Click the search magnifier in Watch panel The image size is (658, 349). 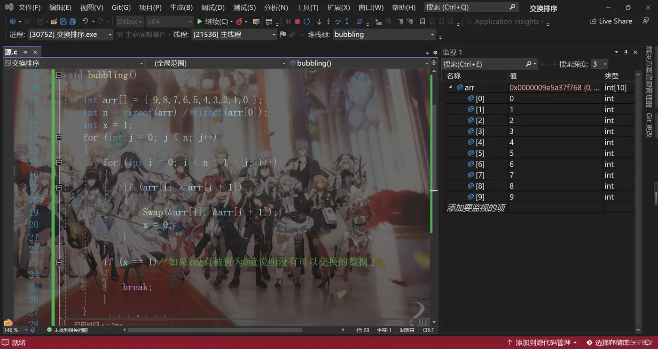pyautogui.click(x=528, y=64)
